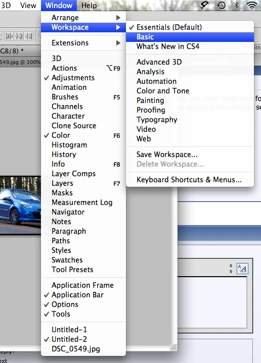Open the Bluetooth status icon

pos(236,5)
